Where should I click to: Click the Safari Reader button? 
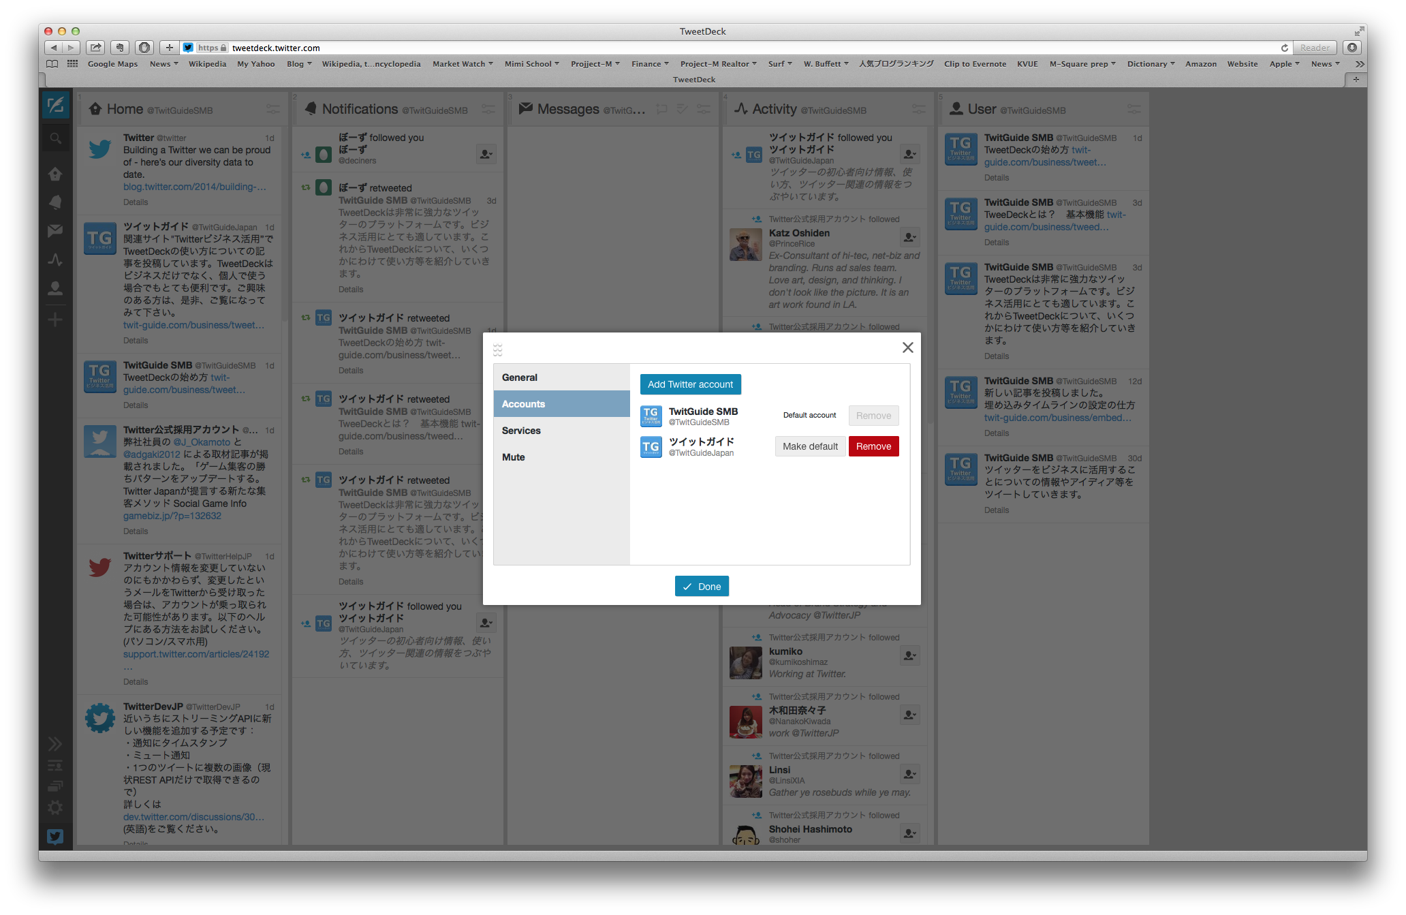1314,48
